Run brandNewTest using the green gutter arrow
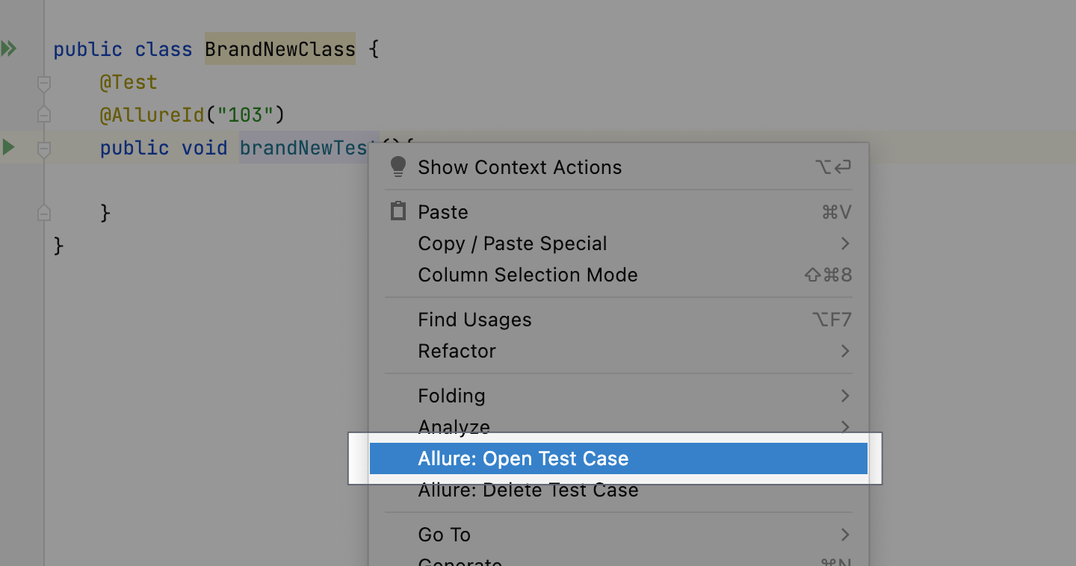This screenshot has height=566, width=1076. pyautogui.click(x=10, y=147)
